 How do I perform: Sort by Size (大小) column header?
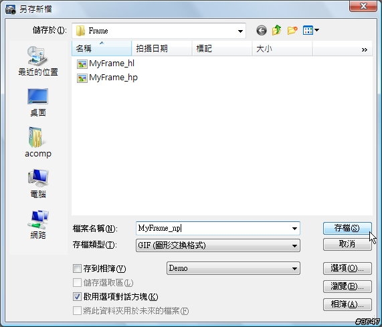[x=282, y=48]
